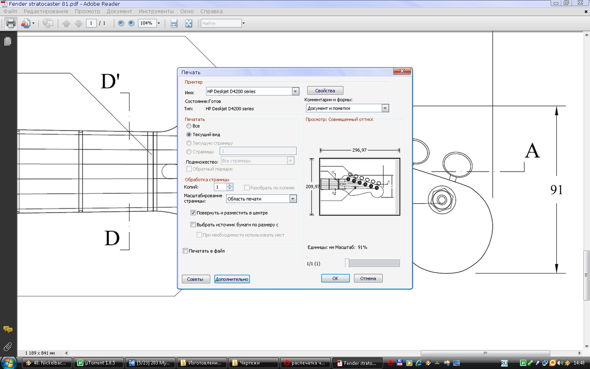Open the 'Инструменты' menu
The image size is (590, 369).
156,11
